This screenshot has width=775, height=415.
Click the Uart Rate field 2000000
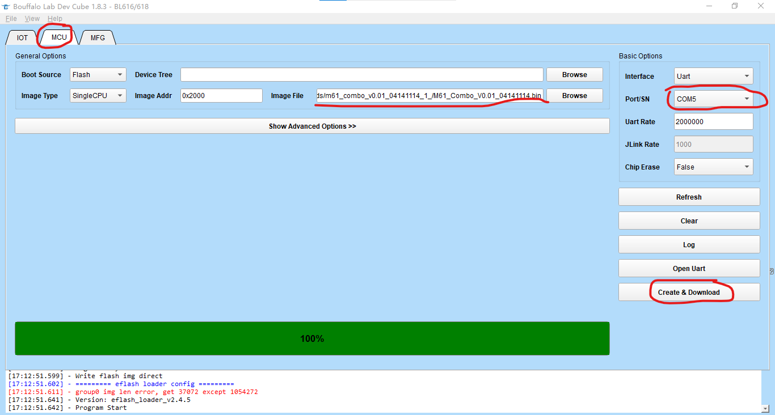coord(714,122)
